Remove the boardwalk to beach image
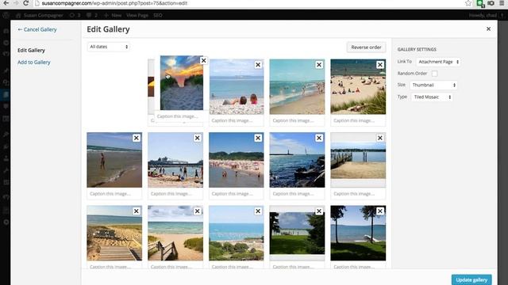 pyautogui.click(x=197, y=211)
